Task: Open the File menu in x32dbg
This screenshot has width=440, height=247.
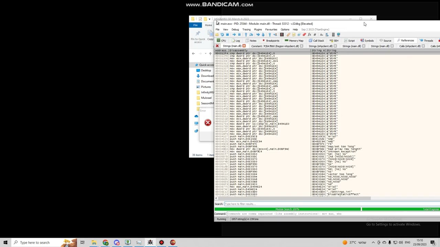Action: (x=218, y=30)
